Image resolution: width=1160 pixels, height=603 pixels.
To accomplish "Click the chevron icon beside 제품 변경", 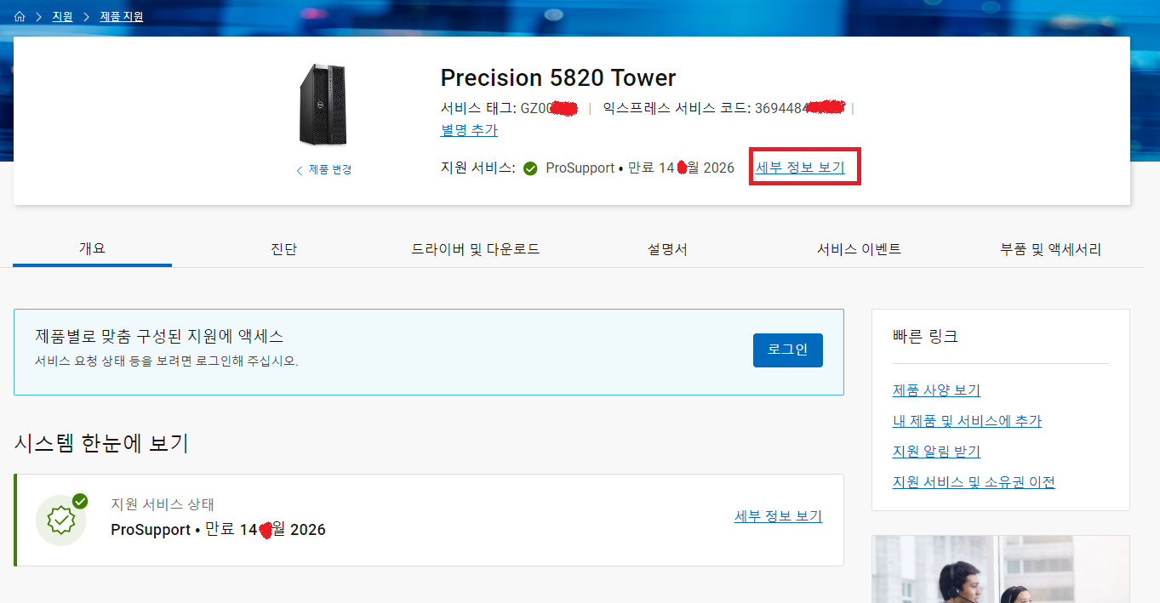I will coord(300,170).
